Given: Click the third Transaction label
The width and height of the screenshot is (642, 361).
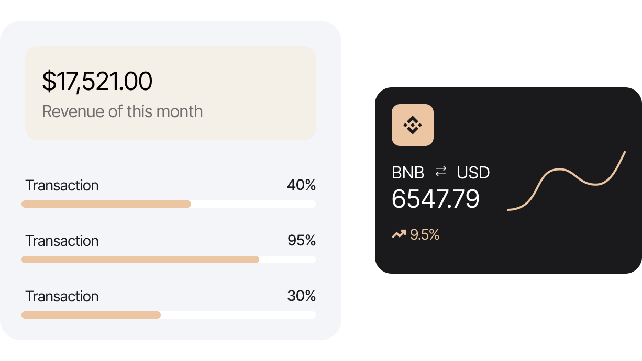Looking at the screenshot, I should pyautogui.click(x=62, y=297).
